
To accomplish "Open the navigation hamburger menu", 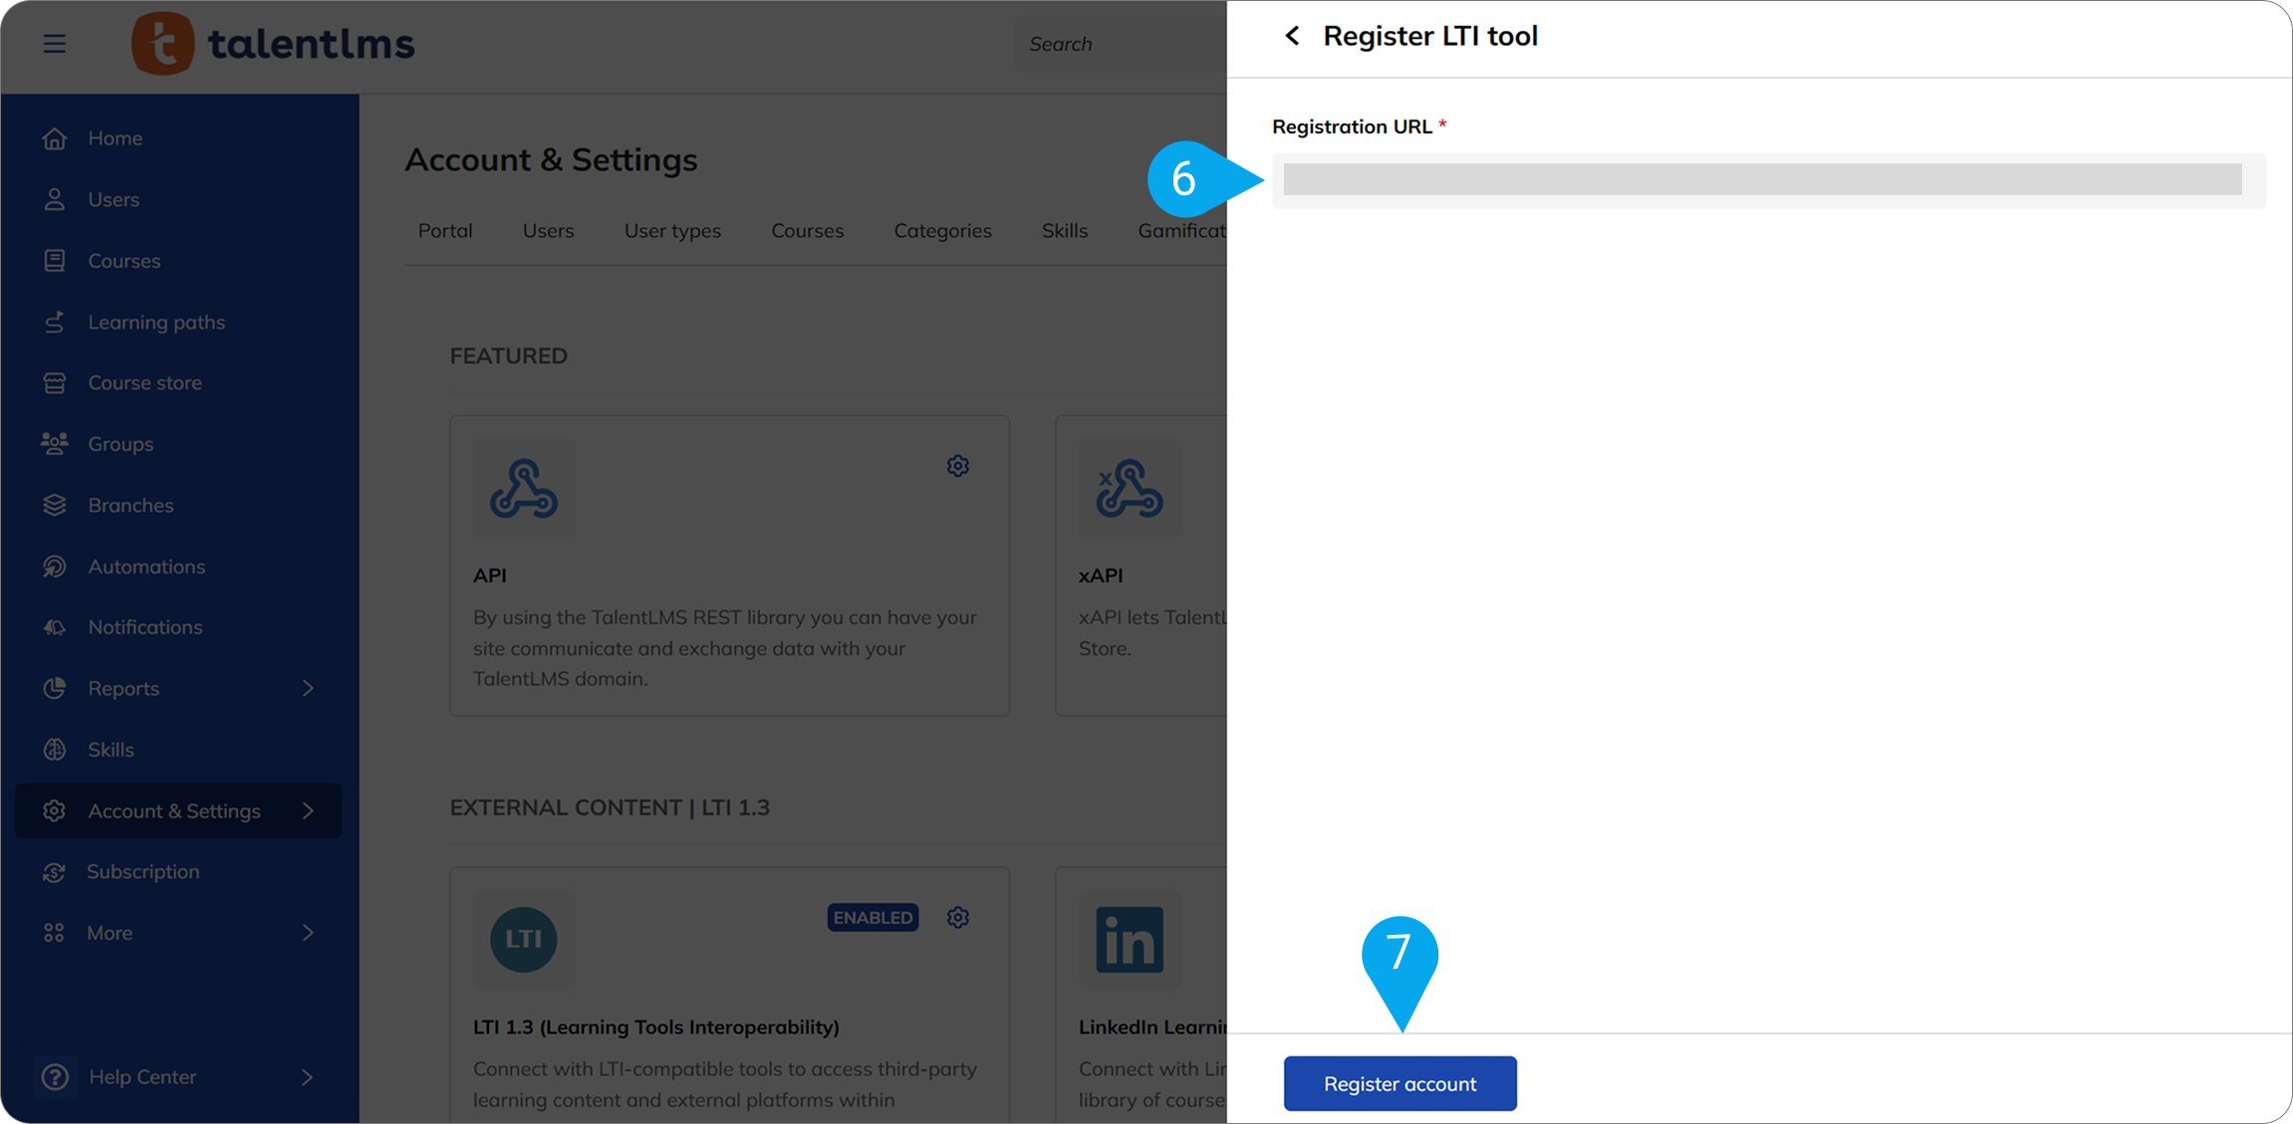I will click(54, 44).
